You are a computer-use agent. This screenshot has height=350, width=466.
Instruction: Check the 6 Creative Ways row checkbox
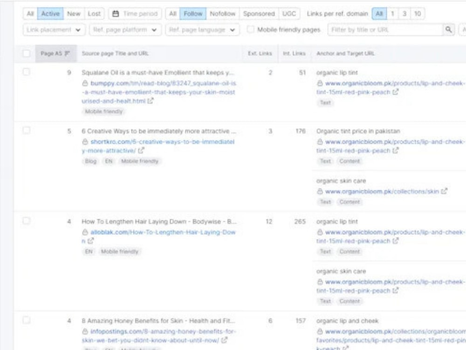pos(27,130)
